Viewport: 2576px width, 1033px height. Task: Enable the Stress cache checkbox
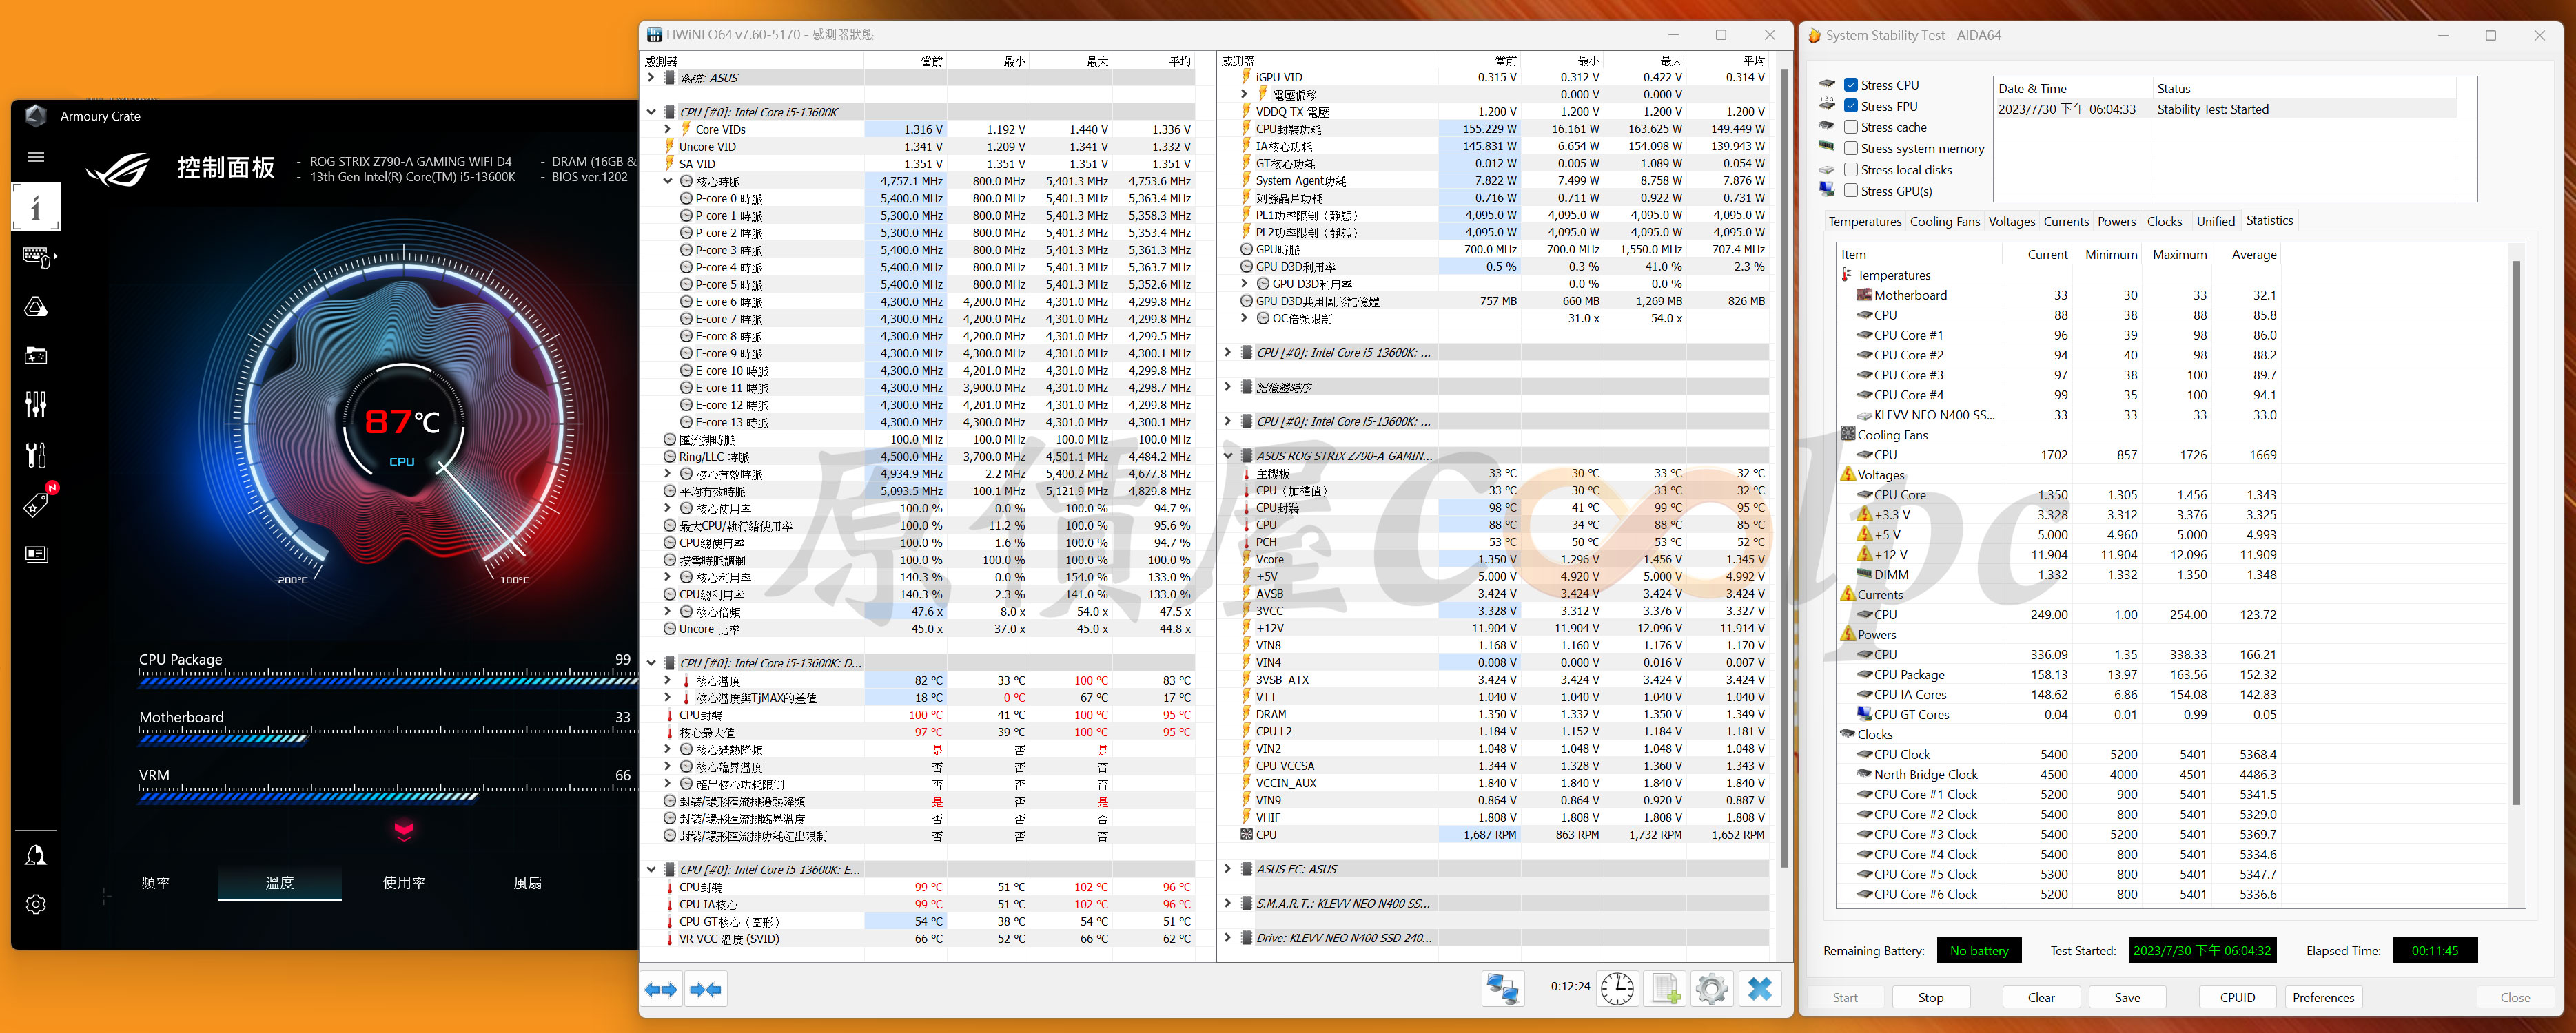pyautogui.click(x=1851, y=127)
